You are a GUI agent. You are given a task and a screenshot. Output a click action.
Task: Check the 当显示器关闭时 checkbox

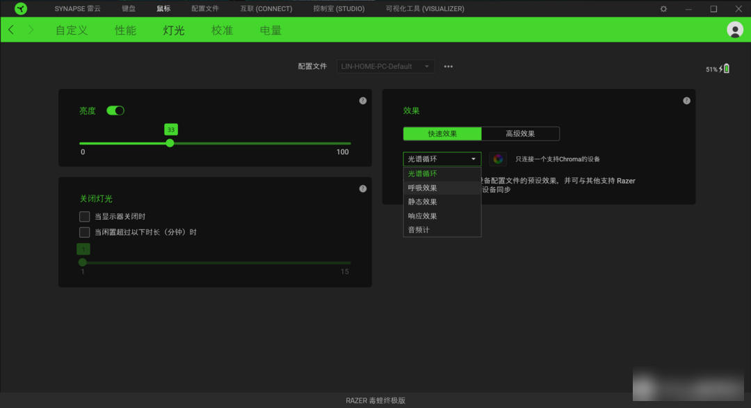click(84, 216)
